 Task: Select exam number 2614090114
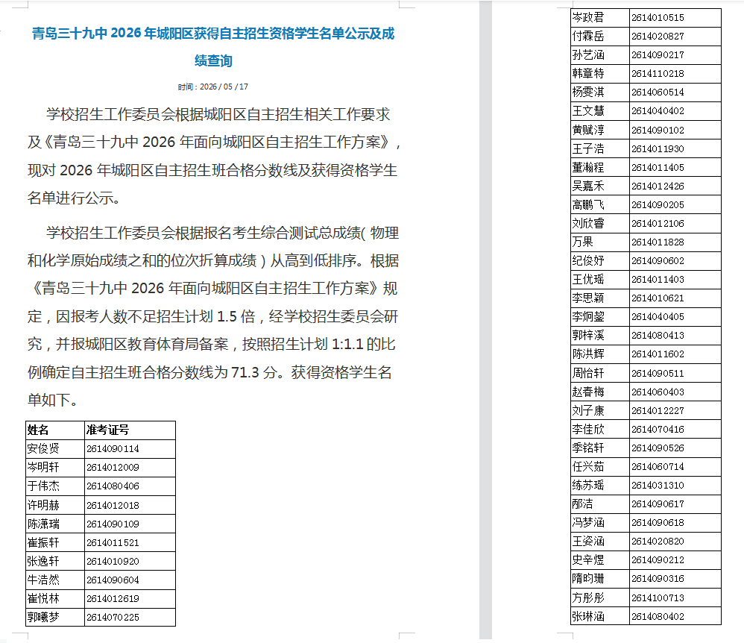click(x=113, y=449)
